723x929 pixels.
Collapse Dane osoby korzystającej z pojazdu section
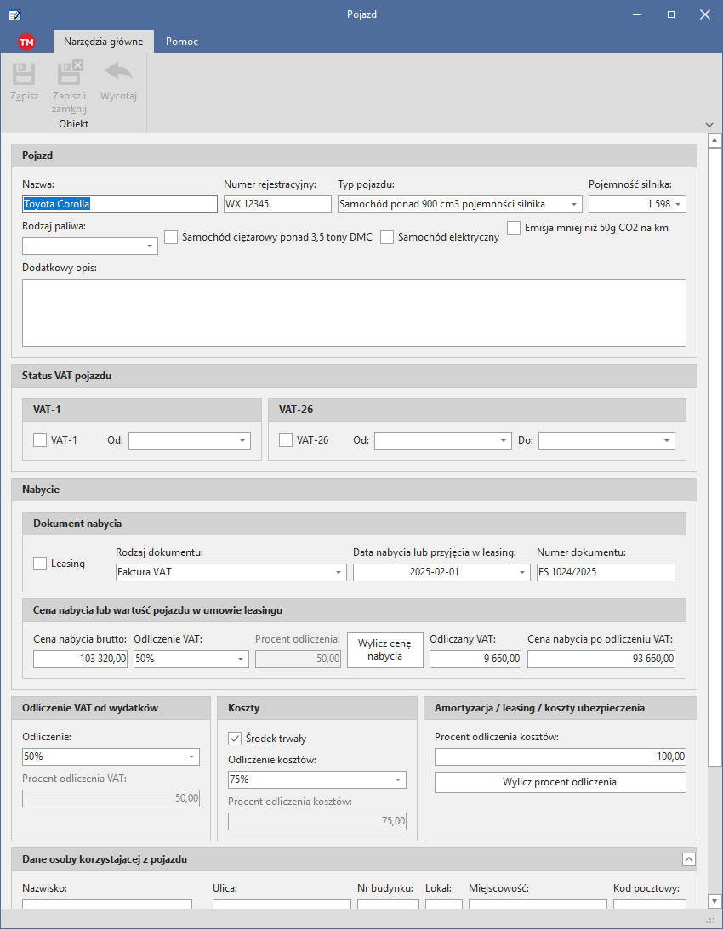[x=689, y=859]
